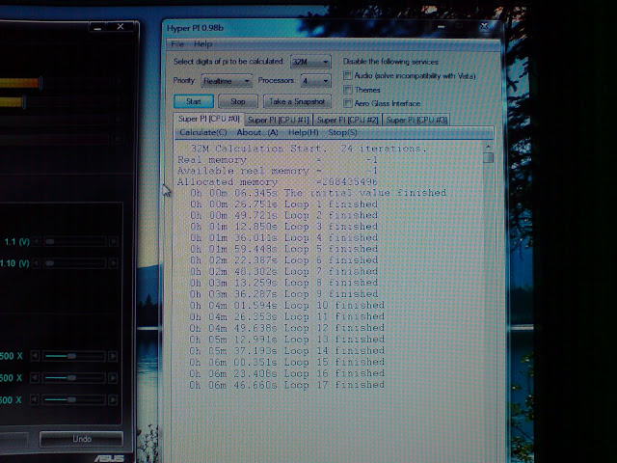
Task: Open the About...(A) menu
Action: [x=257, y=132]
